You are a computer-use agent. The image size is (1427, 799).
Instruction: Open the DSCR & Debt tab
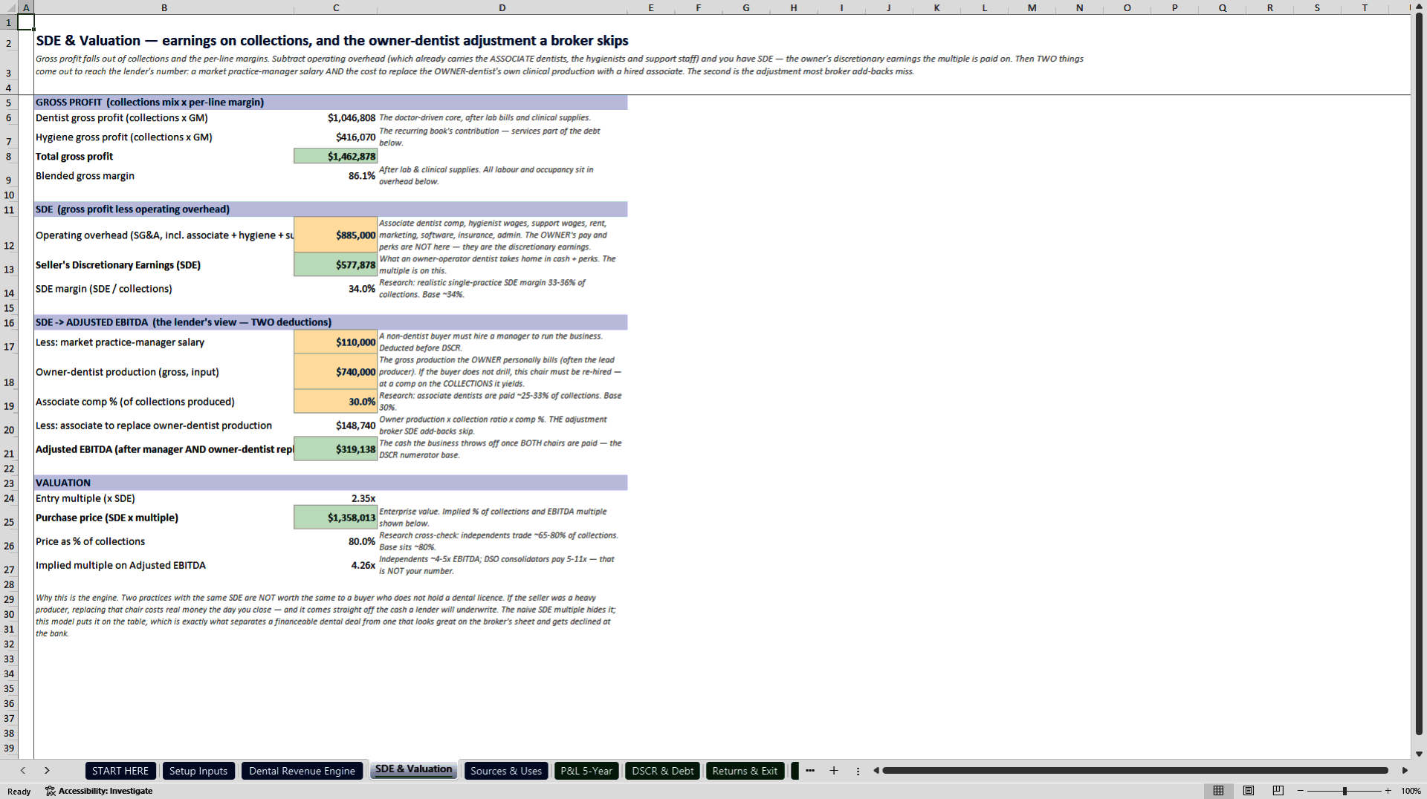pyautogui.click(x=662, y=771)
